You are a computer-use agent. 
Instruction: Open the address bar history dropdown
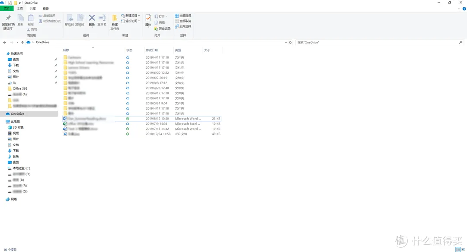[286, 43]
